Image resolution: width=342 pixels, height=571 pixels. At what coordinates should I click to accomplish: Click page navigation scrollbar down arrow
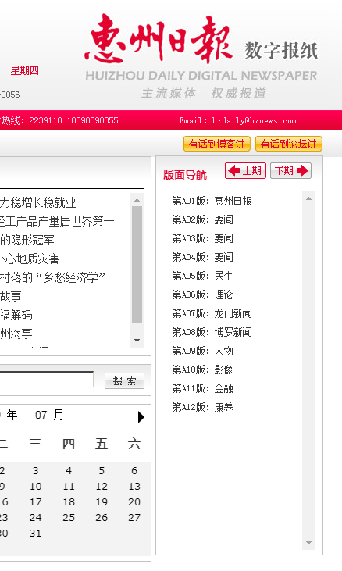(x=309, y=543)
